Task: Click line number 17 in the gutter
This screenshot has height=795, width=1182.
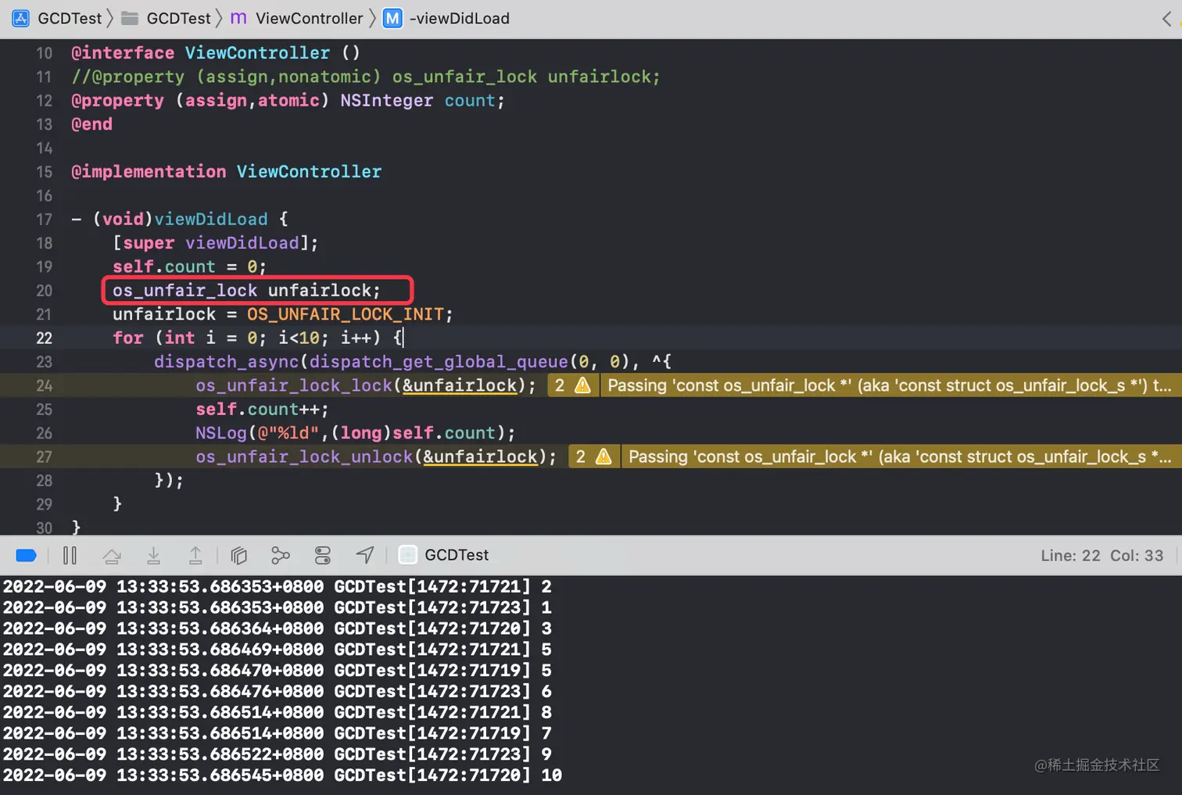Action: pyautogui.click(x=44, y=220)
